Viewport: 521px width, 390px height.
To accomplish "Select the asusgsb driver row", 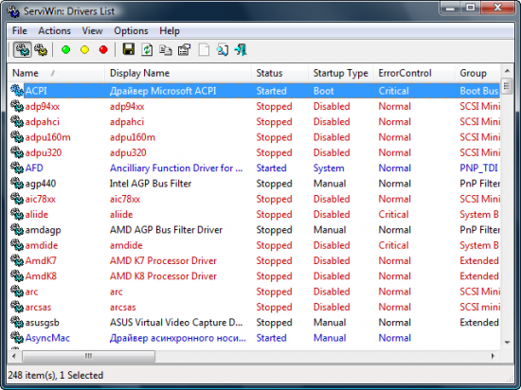I will (x=254, y=322).
